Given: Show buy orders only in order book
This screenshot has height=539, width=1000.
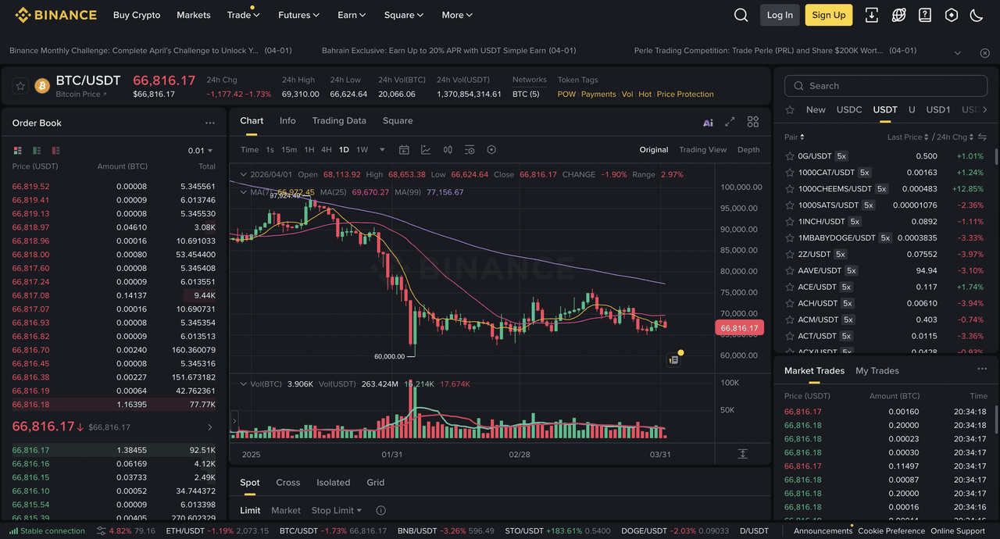Looking at the screenshot, I should coord(37,151).
